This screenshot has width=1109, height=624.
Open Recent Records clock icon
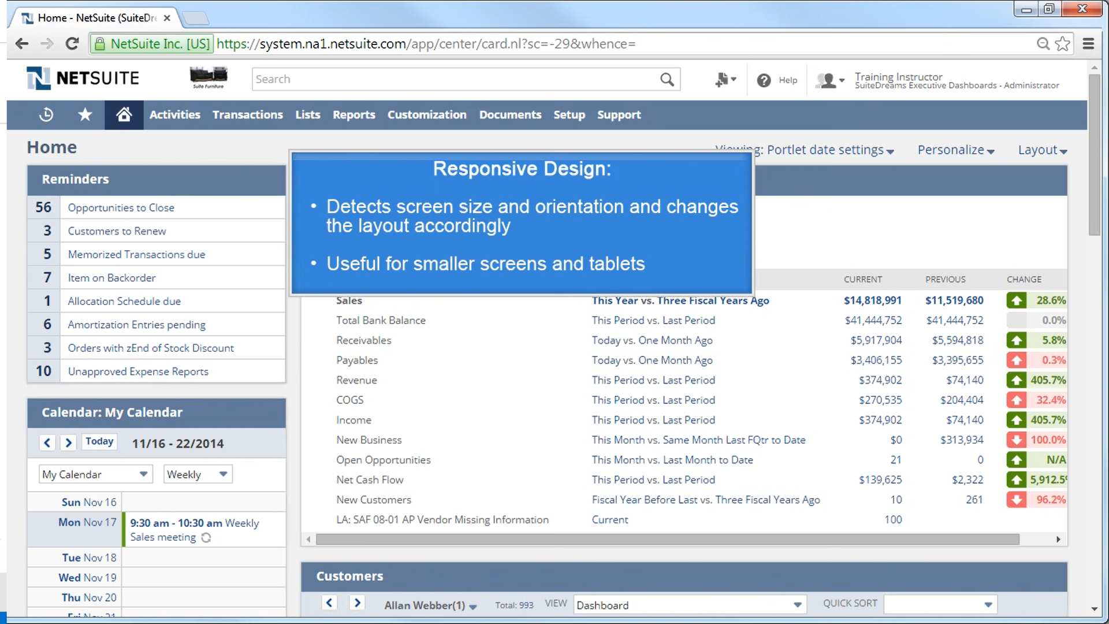[46, 114]
